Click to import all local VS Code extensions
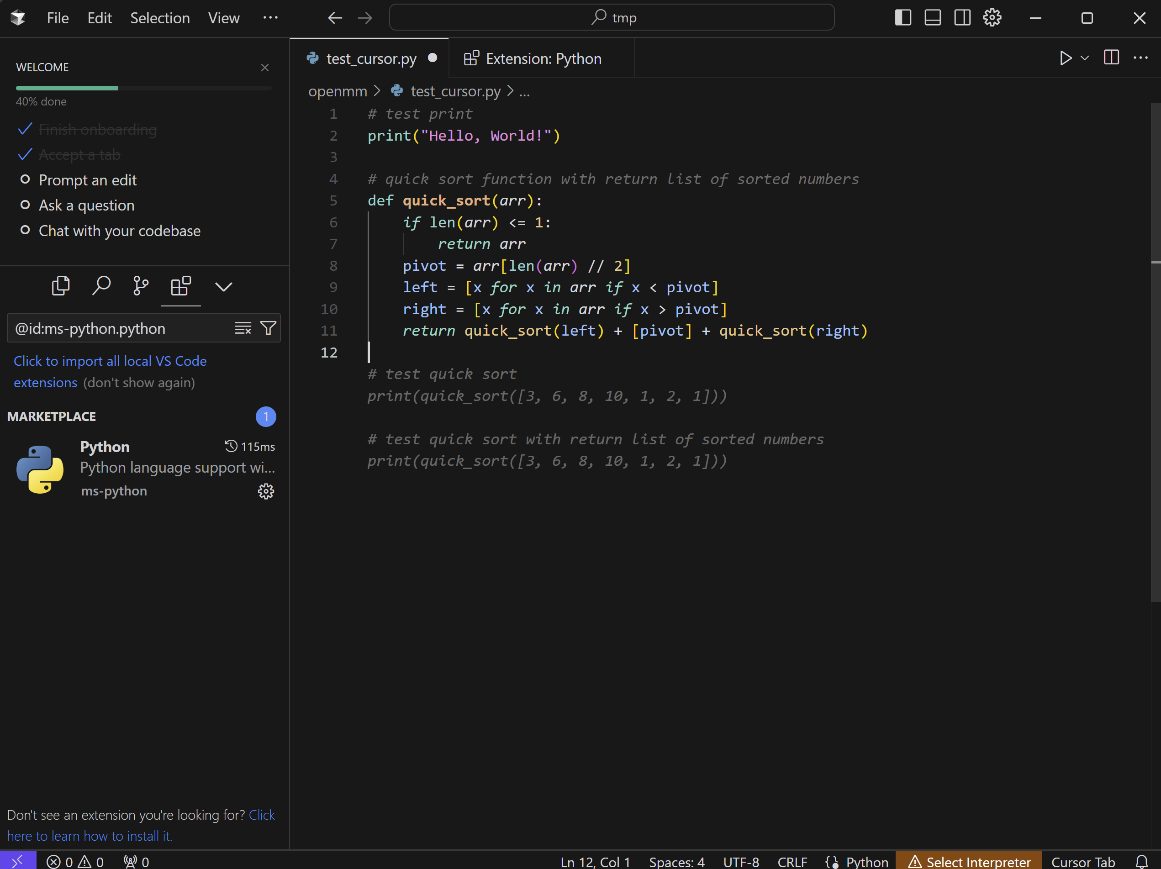1161x869 pixels. (x=110, y=372)
